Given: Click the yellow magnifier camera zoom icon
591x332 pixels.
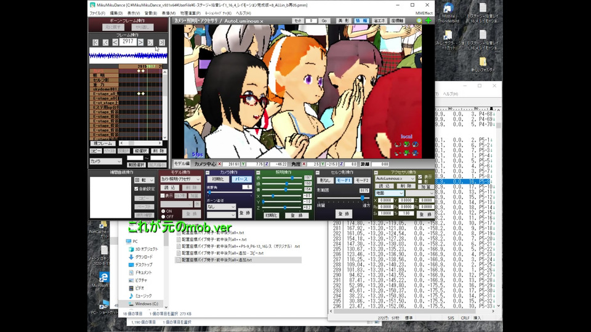Looking at the screenshot, I should coord(419,21).
